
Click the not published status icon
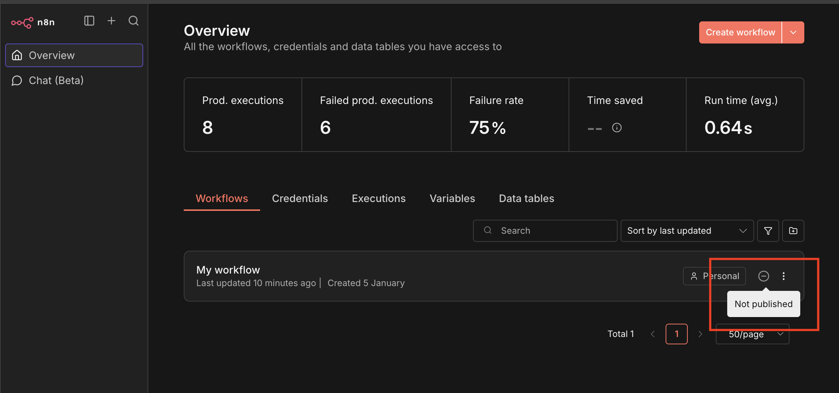click(x=763, y=276)
